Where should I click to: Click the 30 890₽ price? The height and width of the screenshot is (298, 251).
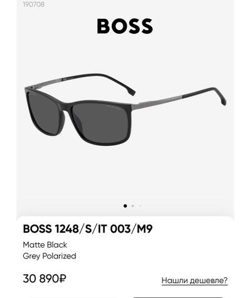tap(45, 279)
